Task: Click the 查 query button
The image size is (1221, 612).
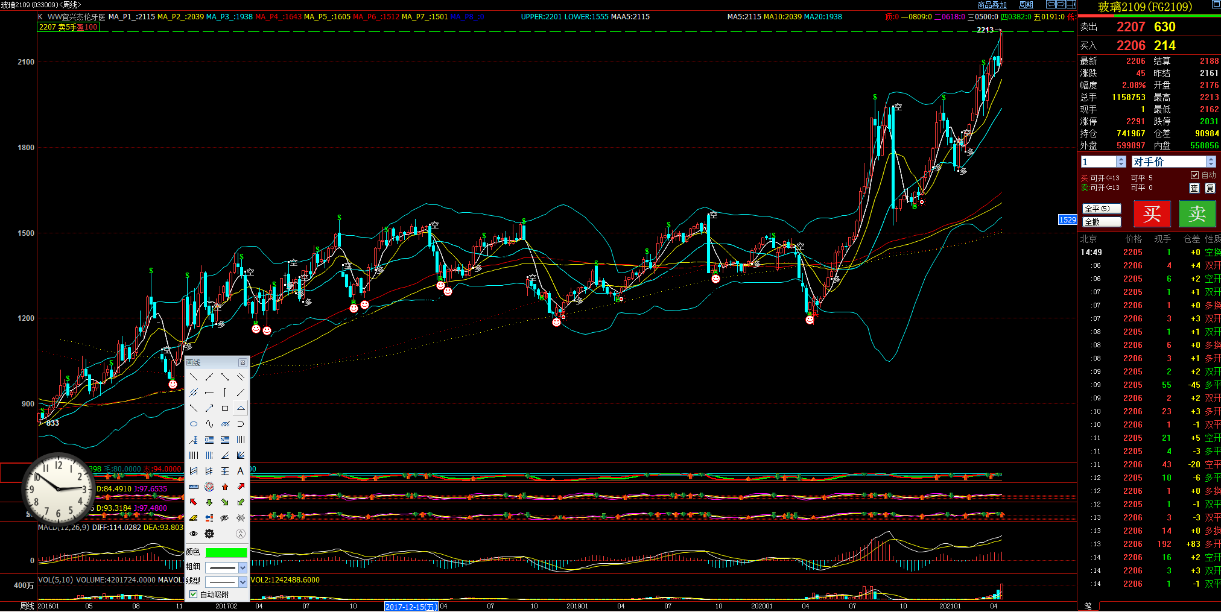Action: pyautogui.click(x=1194, y=188)
